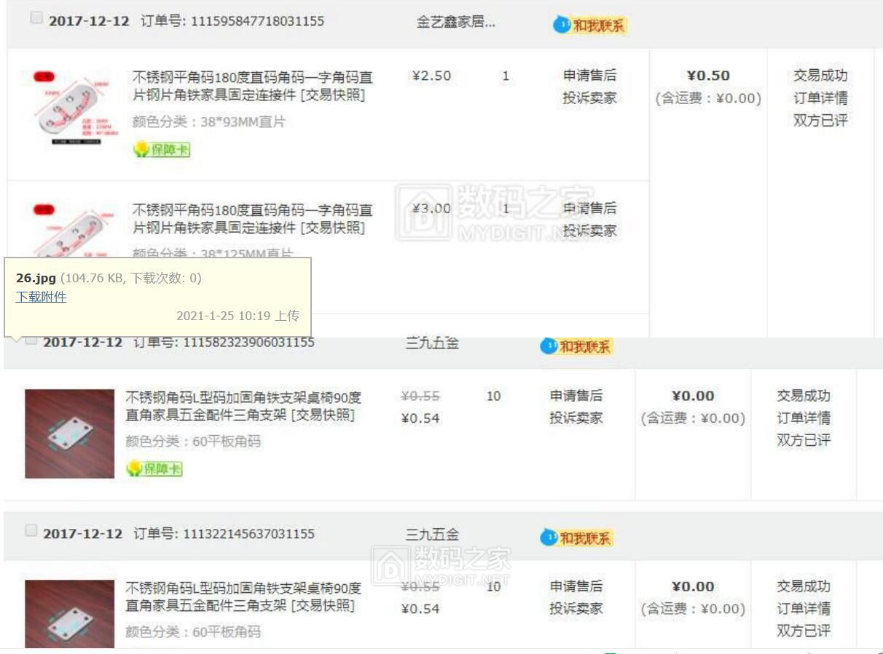Image resolution: width=883 pixels, height=654 pixels.
Task: Click 保障卡 badge under first 60平板角码 item
Action: (154, 468)
